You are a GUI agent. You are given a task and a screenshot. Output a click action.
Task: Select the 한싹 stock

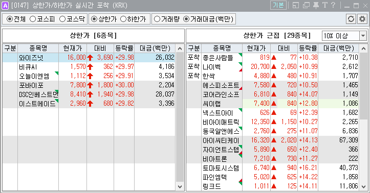click(x=209, y=76)
